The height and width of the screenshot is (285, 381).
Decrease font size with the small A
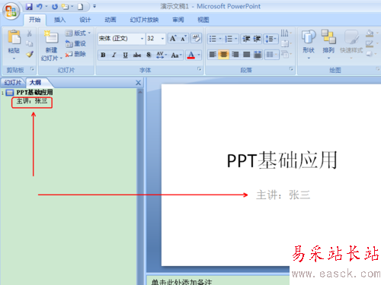[184, 39]
